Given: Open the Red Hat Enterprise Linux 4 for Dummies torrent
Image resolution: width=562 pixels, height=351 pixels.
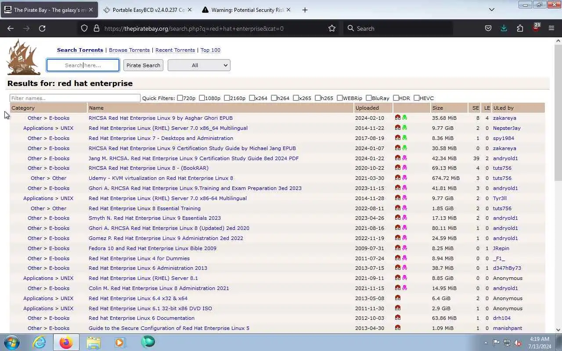Looking at the screenshot, I should tap(139, 258).
